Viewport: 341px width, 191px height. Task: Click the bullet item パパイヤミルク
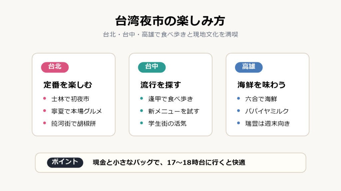click(x=267, y=111)
